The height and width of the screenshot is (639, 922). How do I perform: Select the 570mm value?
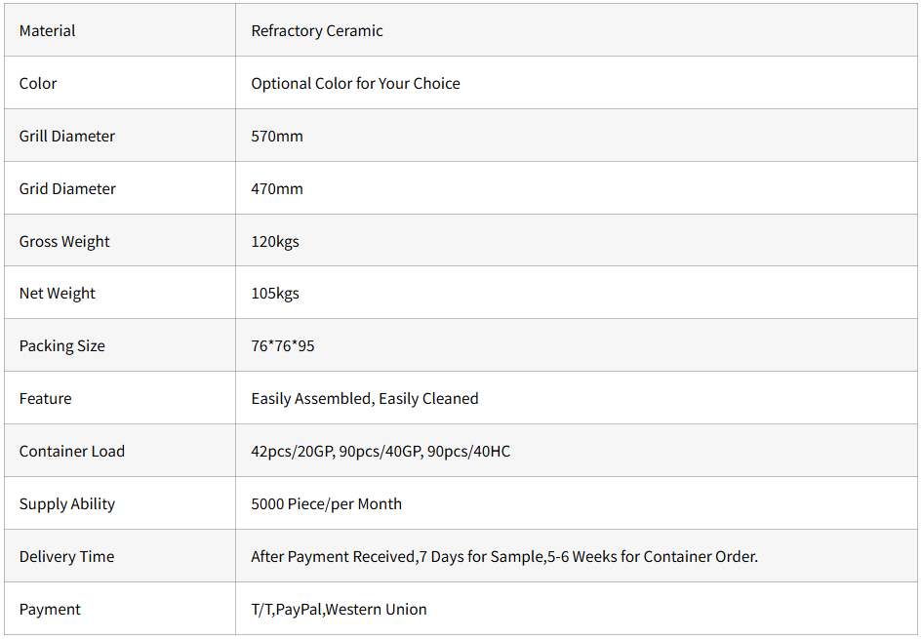point(277,136)
